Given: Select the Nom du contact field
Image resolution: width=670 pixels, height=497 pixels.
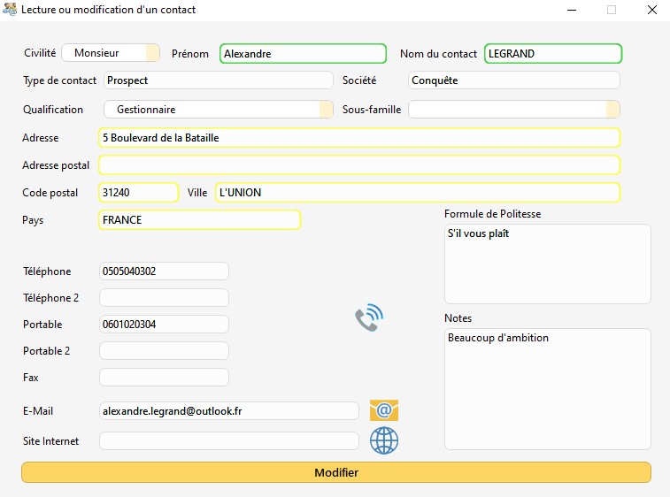Looking at the screenshot, I should click(x=552, y=53).
